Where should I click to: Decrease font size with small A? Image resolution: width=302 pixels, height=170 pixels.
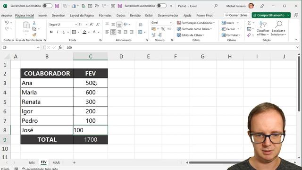(98, 25)
